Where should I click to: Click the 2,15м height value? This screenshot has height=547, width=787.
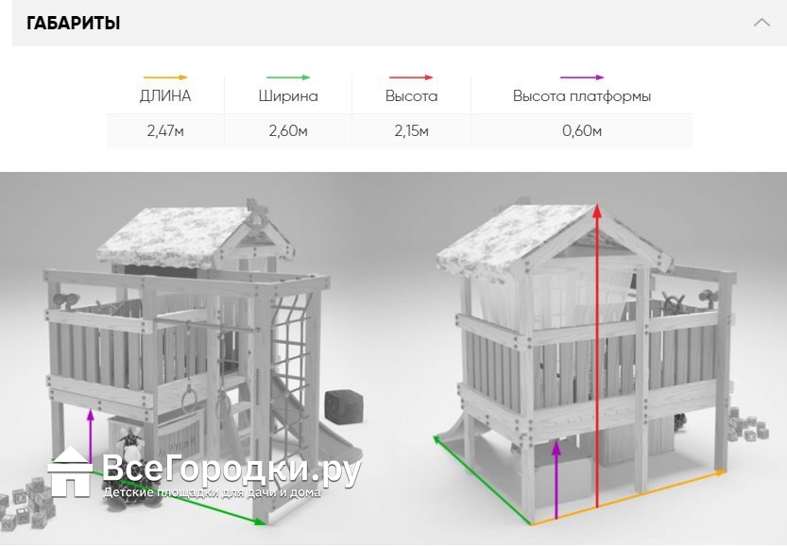click(411, 130)
